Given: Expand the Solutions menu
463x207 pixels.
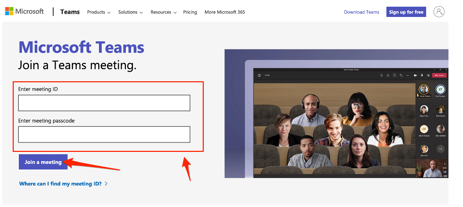Looking at the screenshot, I should click(x=130, y=12).
